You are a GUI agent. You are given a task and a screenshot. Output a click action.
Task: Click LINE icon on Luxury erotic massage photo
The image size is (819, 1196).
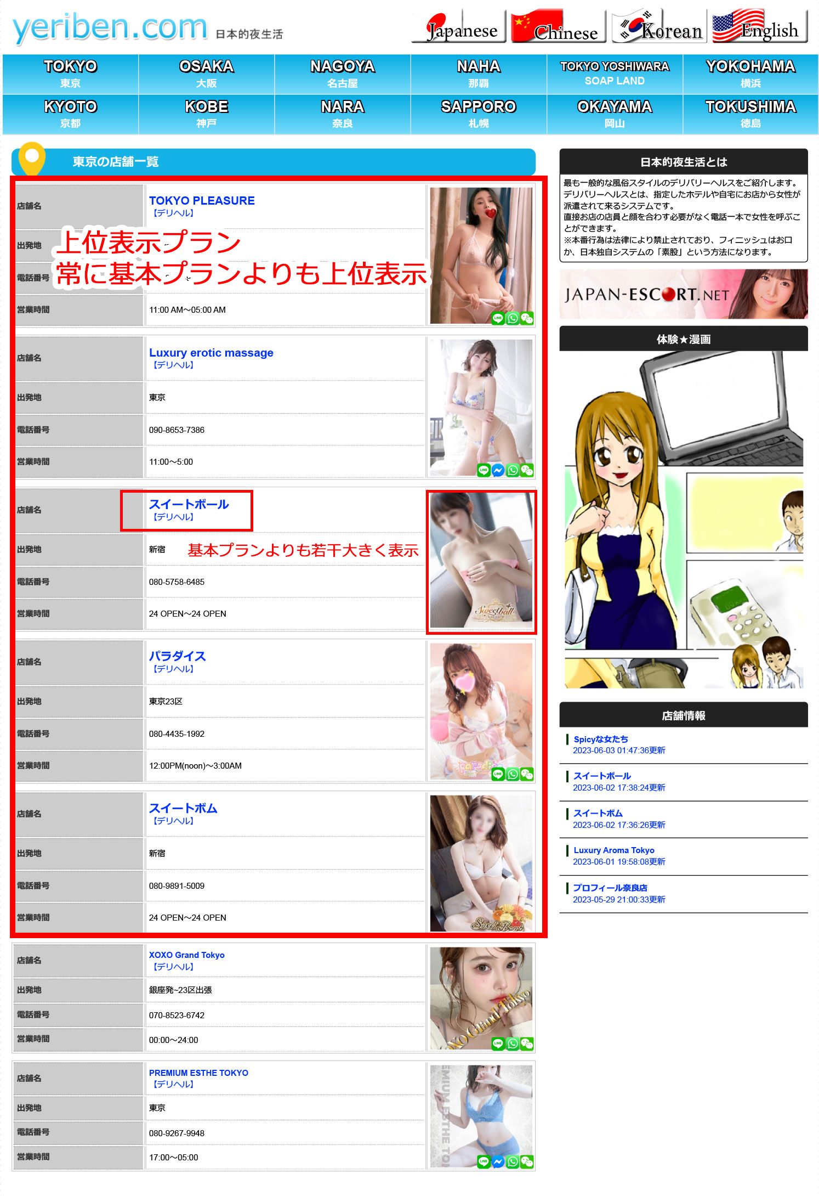pos(484,470)
